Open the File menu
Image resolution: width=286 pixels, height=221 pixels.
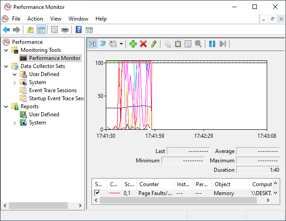[x=16, y=19]
